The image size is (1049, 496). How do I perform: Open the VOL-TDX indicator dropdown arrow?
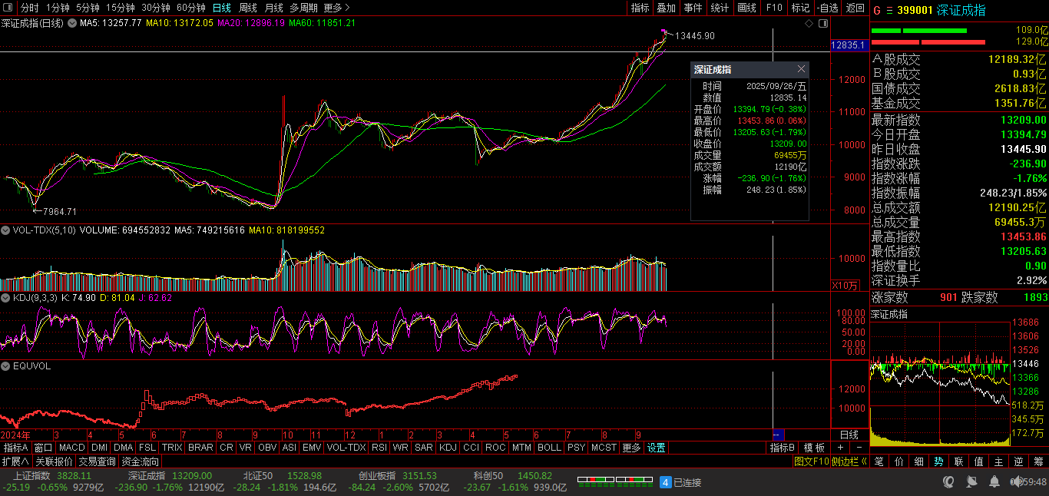point(5,230)
